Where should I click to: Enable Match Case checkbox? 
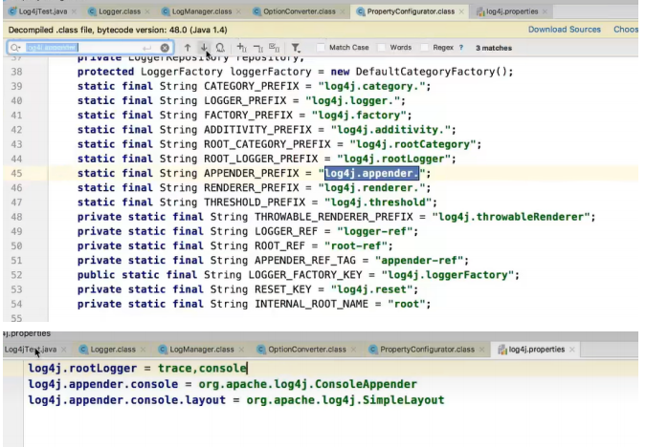[321, 48]
